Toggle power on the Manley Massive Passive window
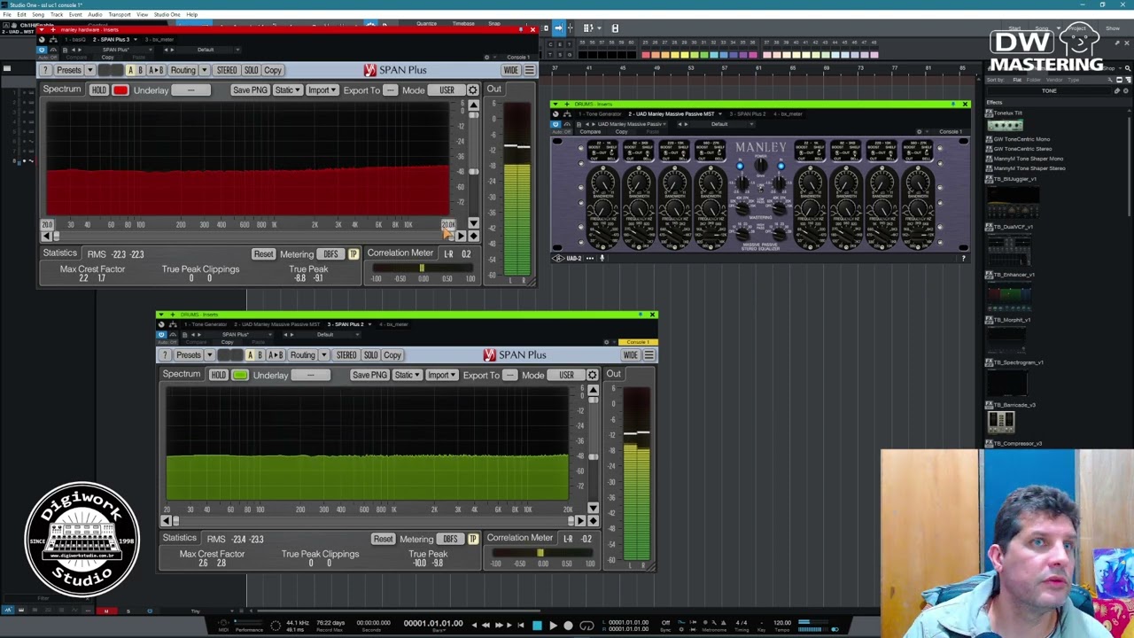This screenshot has width=1134, height=638. click(555, 124)
